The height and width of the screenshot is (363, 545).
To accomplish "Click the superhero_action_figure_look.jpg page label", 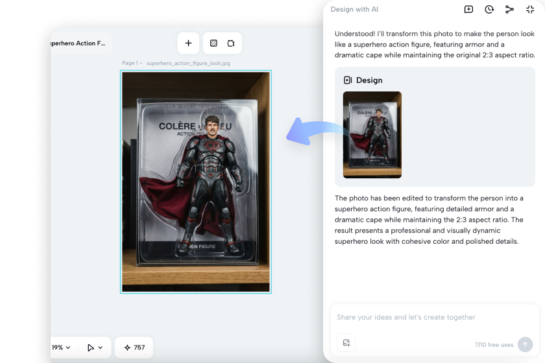I will pyautogui.click(x=188, y=64).
